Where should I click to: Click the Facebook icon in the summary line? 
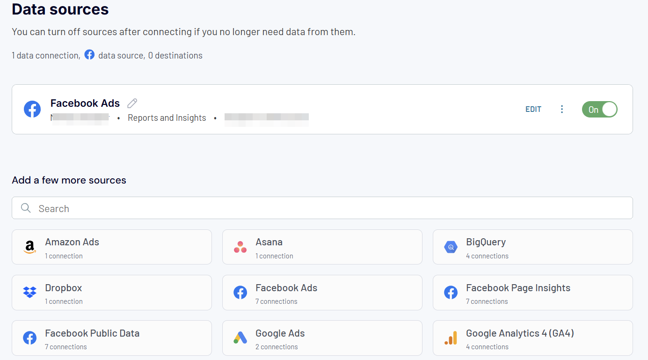[89, 55]
